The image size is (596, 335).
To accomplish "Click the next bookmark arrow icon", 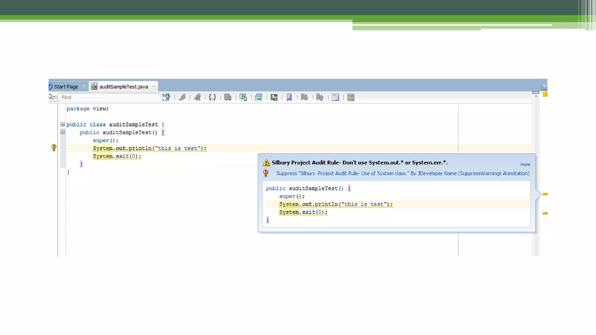I will click(304, 97).
